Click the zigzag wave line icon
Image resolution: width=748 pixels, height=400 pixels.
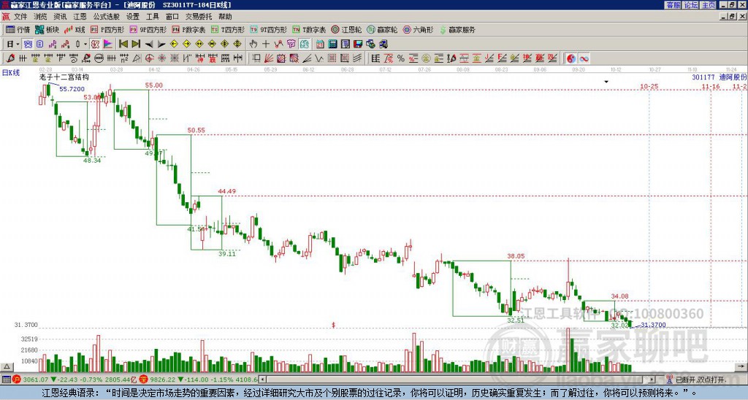point(278,44)
